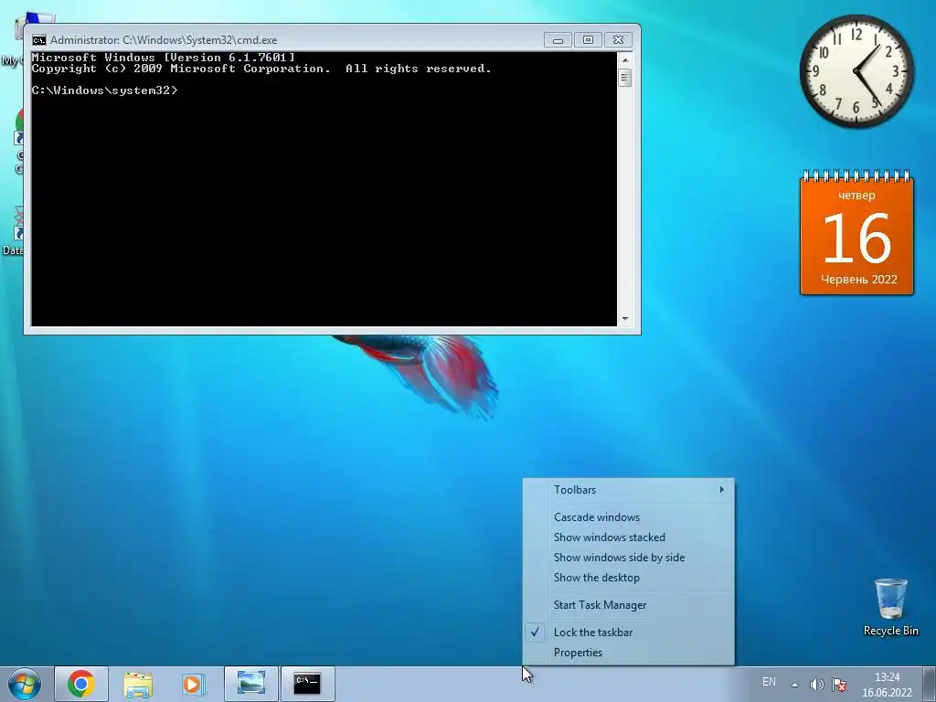This screenshot has width=936, height=702.
Task: Choose Show the desktop menu entry
Action: 629,578
